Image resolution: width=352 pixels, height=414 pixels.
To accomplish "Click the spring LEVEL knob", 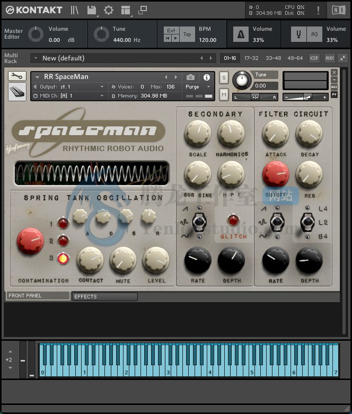I will click(156, 260).
